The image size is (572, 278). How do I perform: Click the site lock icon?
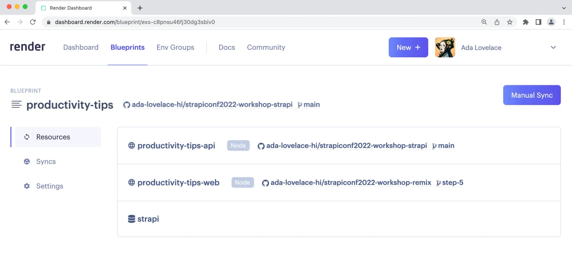(49, 22)
